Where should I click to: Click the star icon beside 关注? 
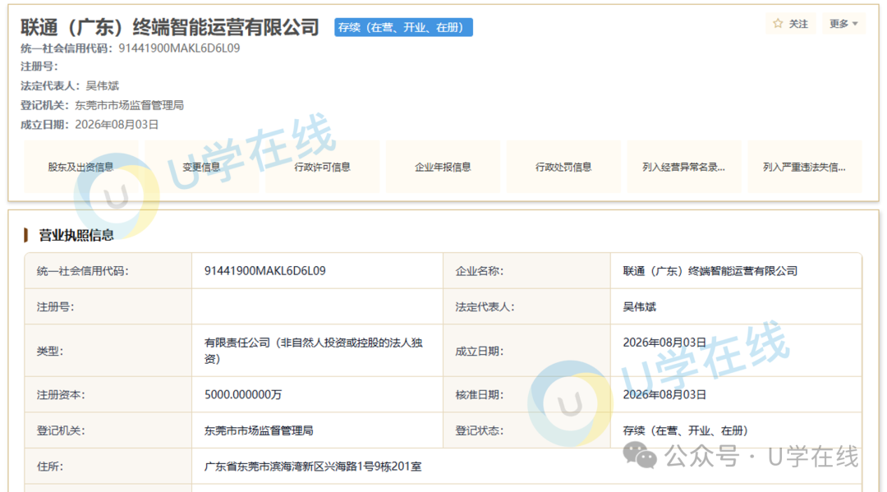coord(778,23)
